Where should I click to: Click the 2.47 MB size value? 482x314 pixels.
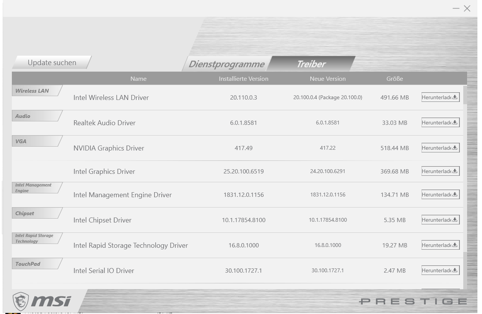[394, 271]
